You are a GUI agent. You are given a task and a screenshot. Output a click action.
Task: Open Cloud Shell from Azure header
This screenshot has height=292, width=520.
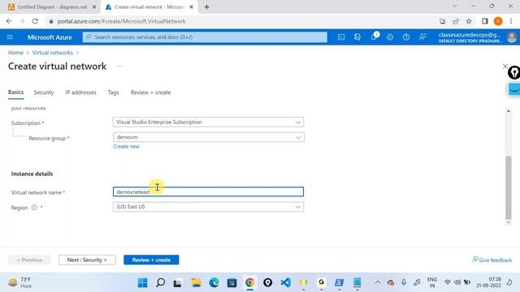(x=341, y=37)
